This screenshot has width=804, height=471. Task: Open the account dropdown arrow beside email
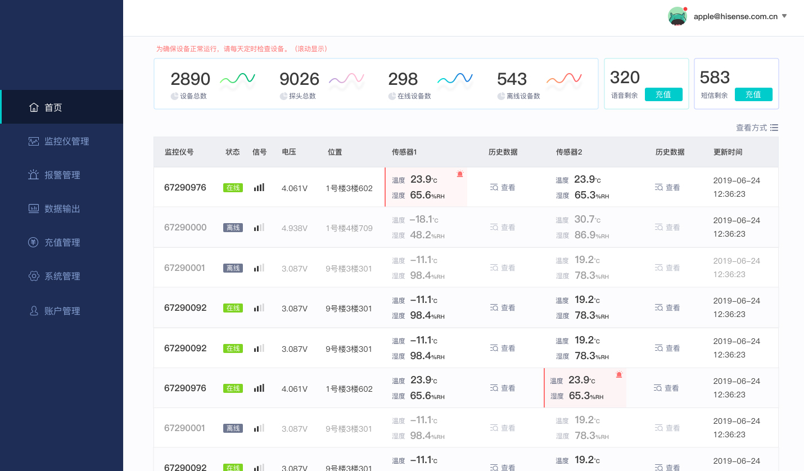coord(784,16)
